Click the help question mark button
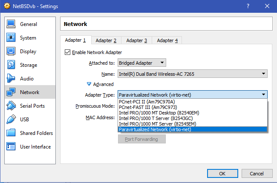 coord(247,6)
